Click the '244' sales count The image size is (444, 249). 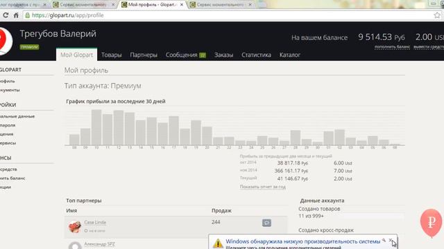[x=216, y=222]
